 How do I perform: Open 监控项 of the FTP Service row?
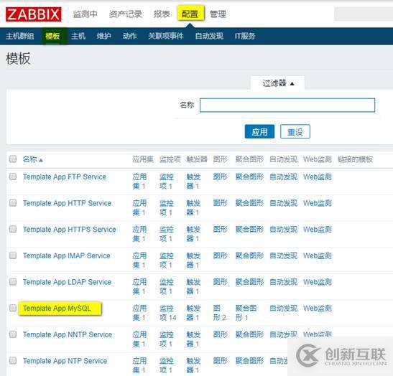click(x=166, y=182)
